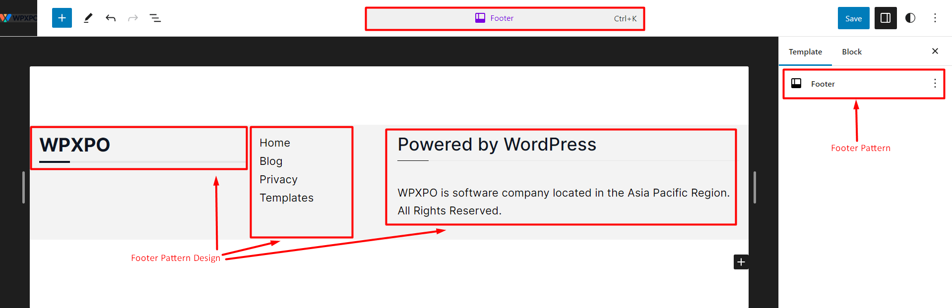Viewport: 952px width, 308px height.
Task: Toggle the Settings sidebar panel
Action: pos(886,18)
